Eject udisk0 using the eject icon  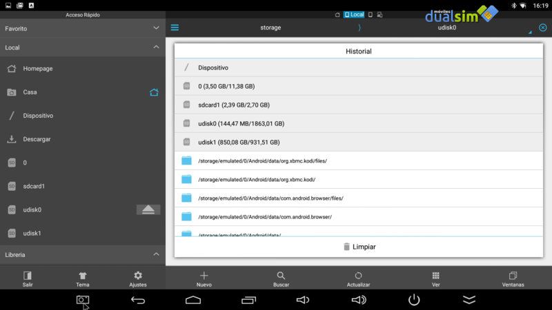pos(148,210)
